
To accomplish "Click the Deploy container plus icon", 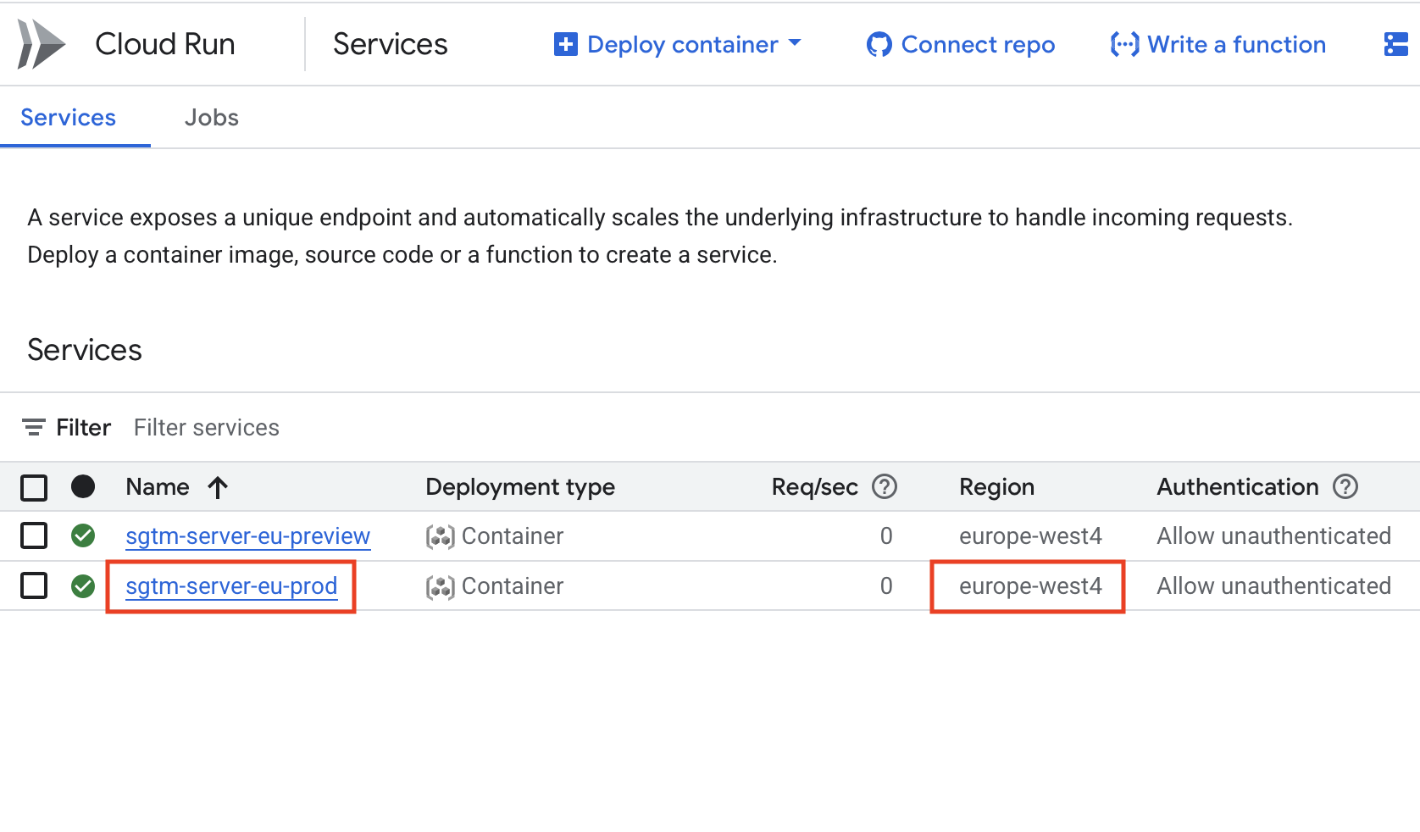I will pos(565,44).
